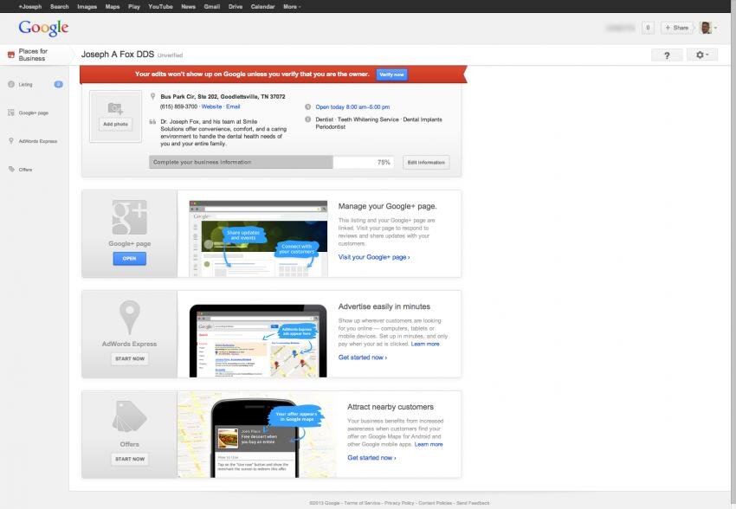Open the Terms of Service footer link
Viewport: 736px width, 509px height.
362,503
